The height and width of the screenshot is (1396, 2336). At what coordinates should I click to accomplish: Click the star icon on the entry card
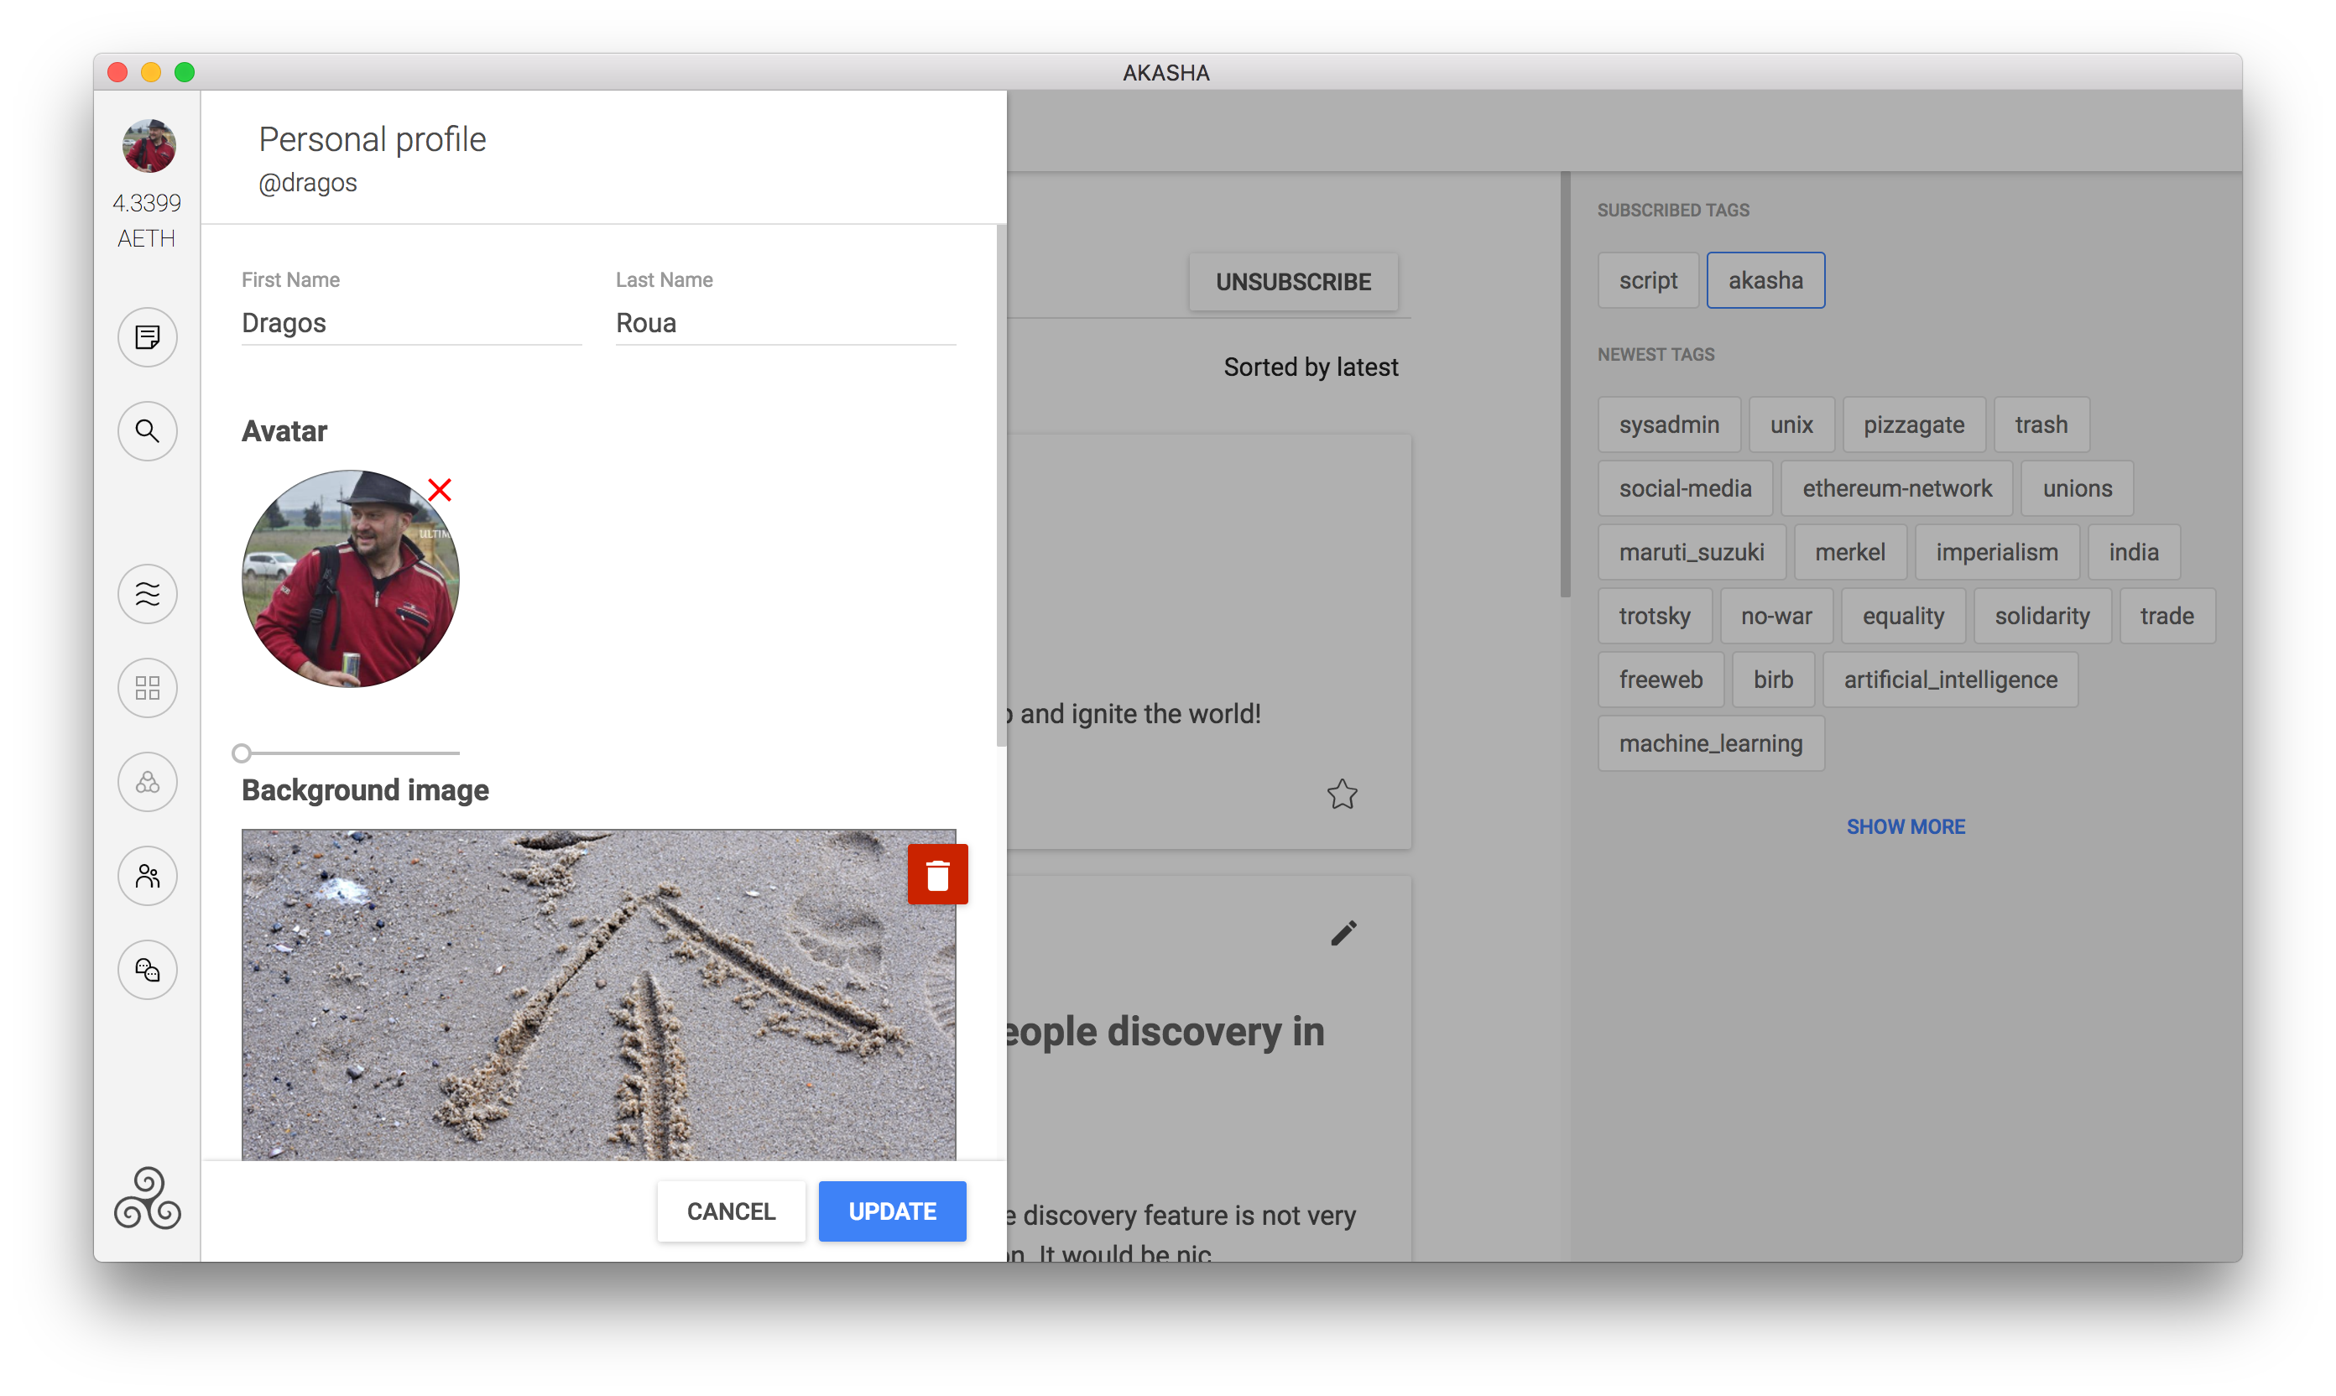[1342, 794]
